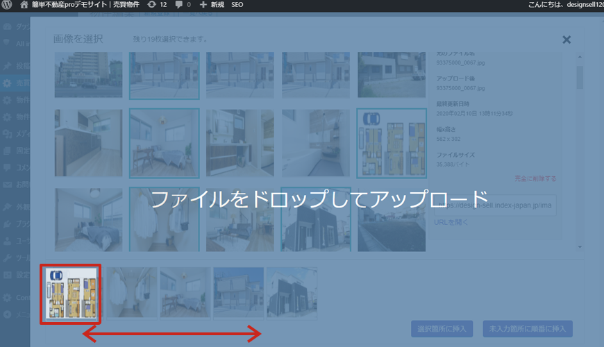Click the image URL input field

tap(494, 205)
